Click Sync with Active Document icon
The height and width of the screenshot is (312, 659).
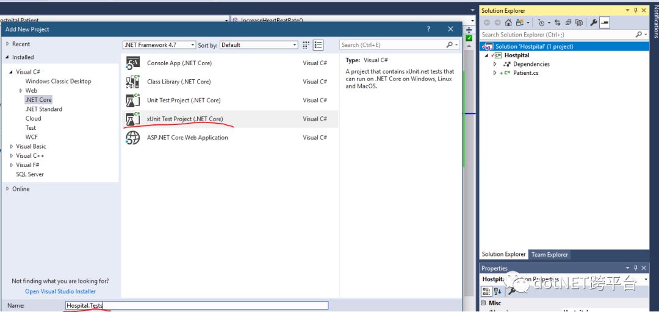tap(558, 23)
